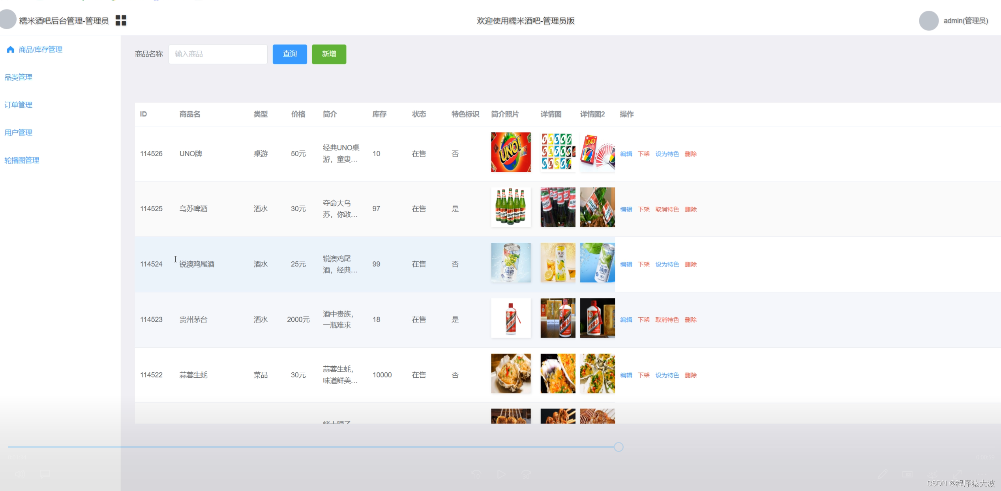The height and width of the screenshot is (491, 1001).
Task: Open the 锐澳鸡尾酒 简介照片 thumbnail
Action: [511, 262]
